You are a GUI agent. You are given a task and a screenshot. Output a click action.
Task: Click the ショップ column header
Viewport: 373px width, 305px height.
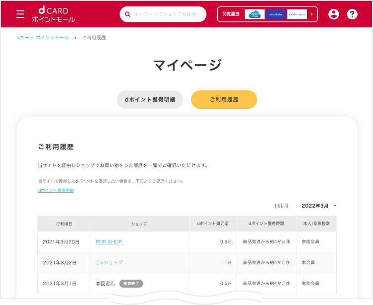click(x=139, y=224)
